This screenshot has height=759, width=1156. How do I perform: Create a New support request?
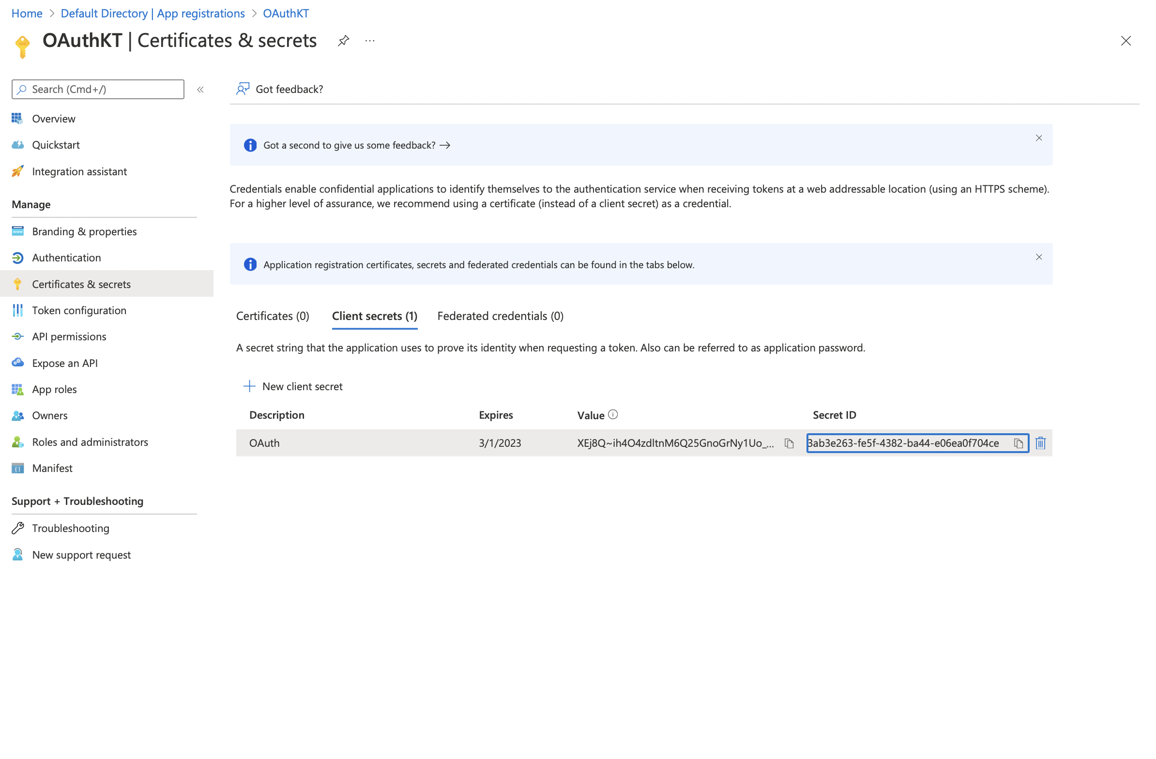pyautogui.click(x=81, y=555)
